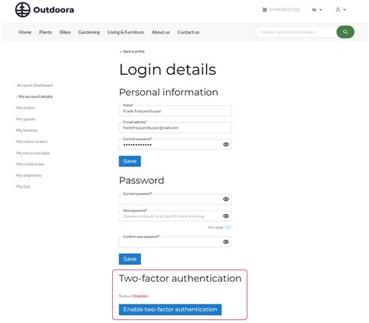
Task: Go to My orders in sidebar
Action: [x=26, y=107]
